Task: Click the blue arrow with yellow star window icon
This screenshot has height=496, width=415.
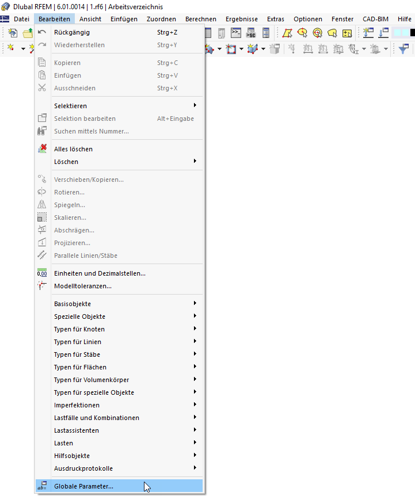Action: pyautogui.click(x=368, y=33)
